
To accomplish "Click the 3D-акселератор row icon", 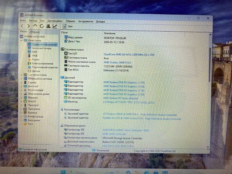I will coord(66,98).
